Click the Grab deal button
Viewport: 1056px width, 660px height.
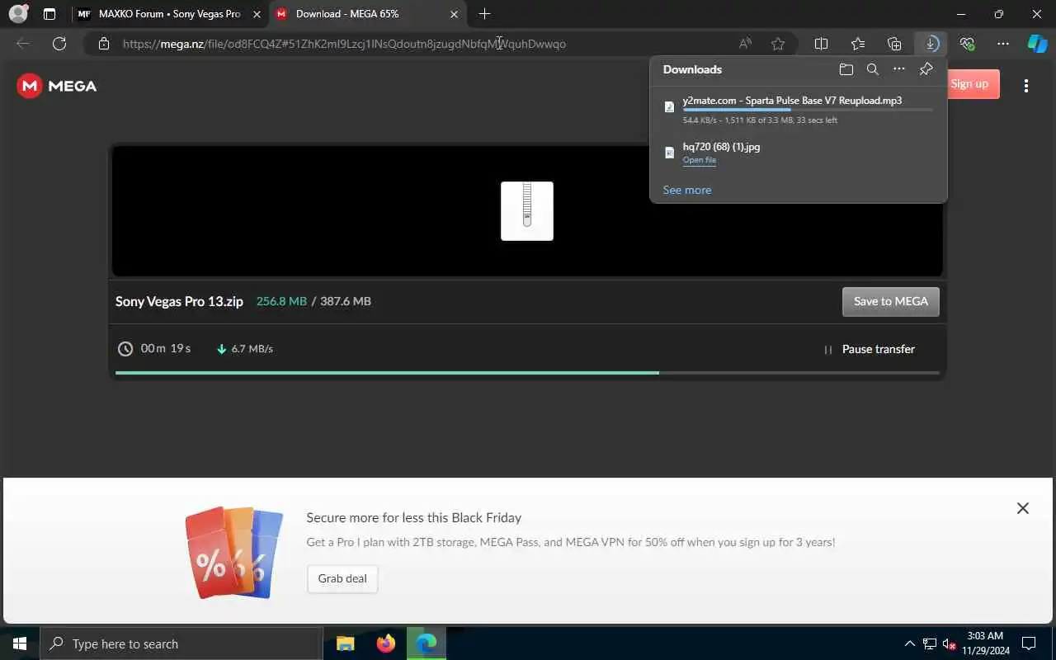(342, 578)
